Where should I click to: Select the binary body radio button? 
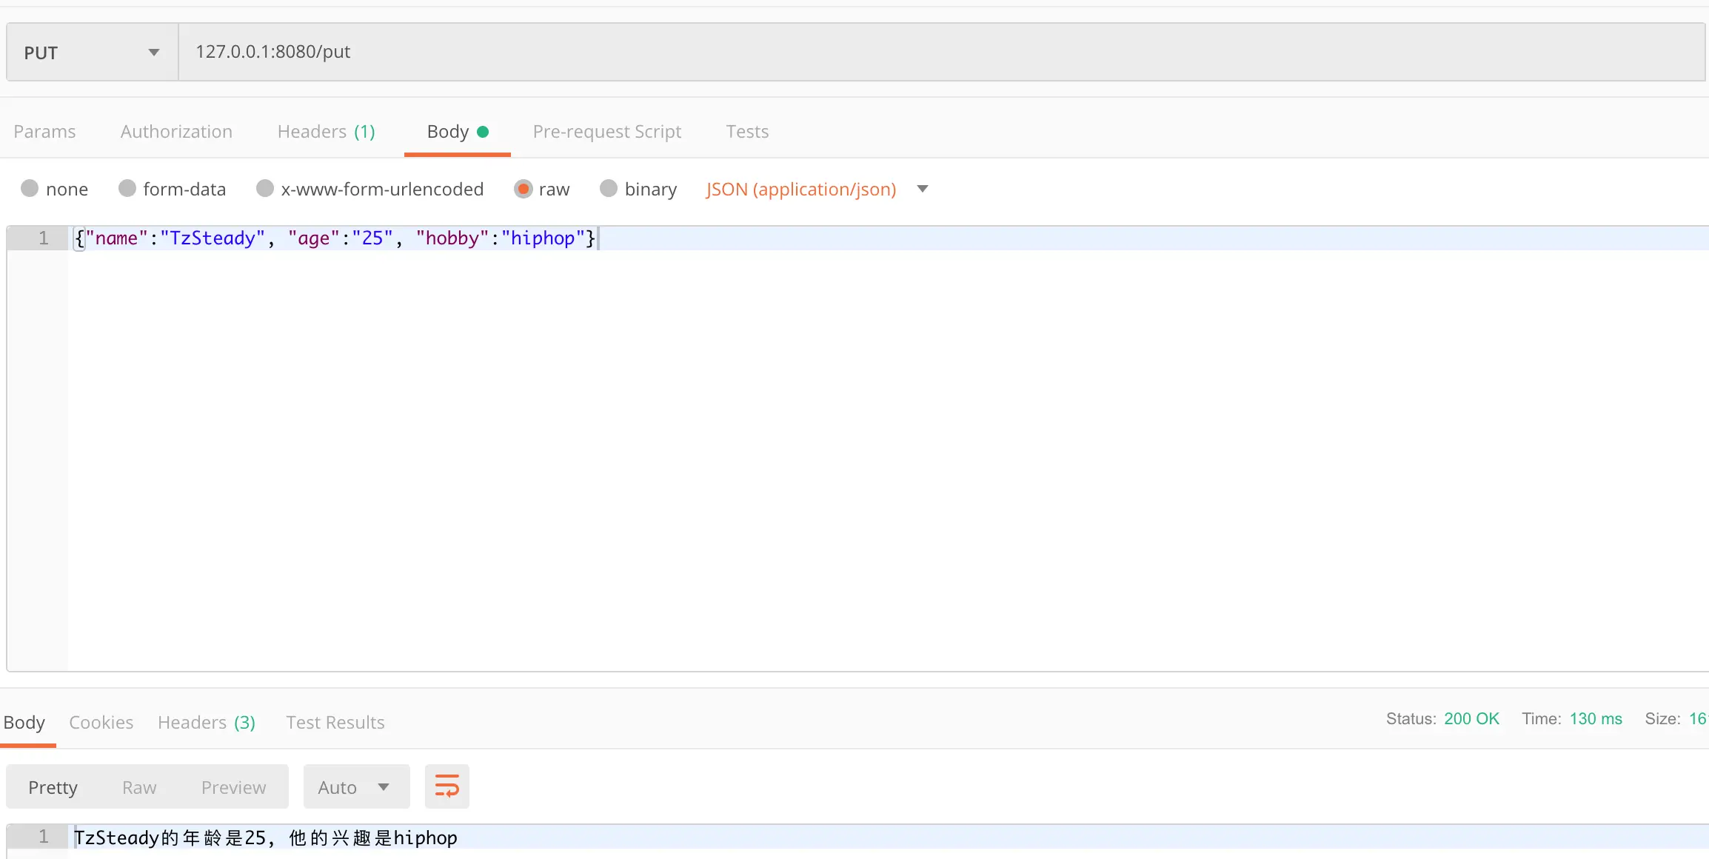[609, 189]
